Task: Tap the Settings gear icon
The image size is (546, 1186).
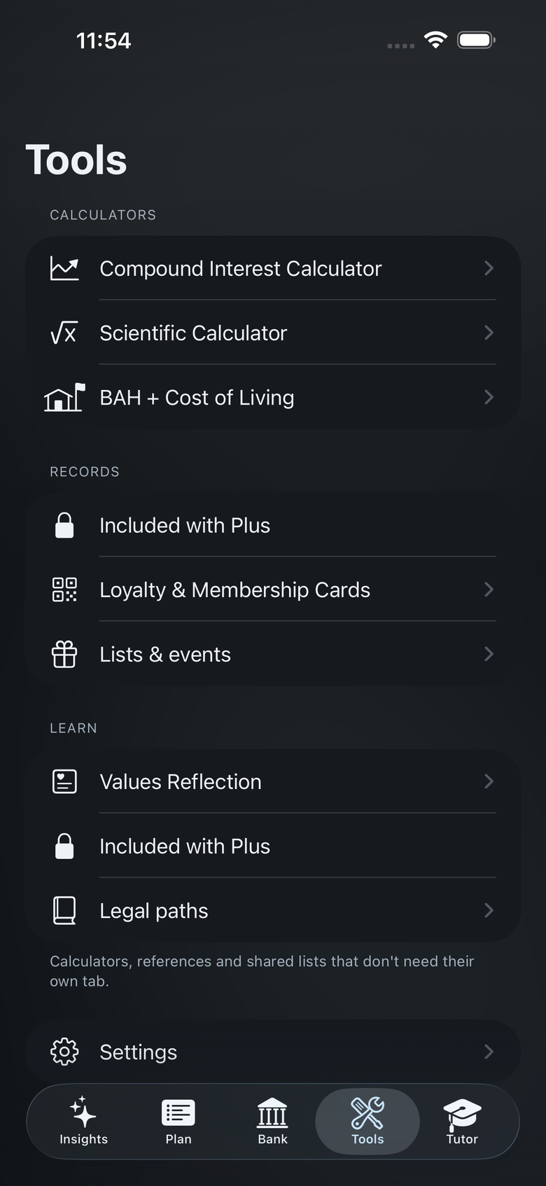Action: 64,1052
